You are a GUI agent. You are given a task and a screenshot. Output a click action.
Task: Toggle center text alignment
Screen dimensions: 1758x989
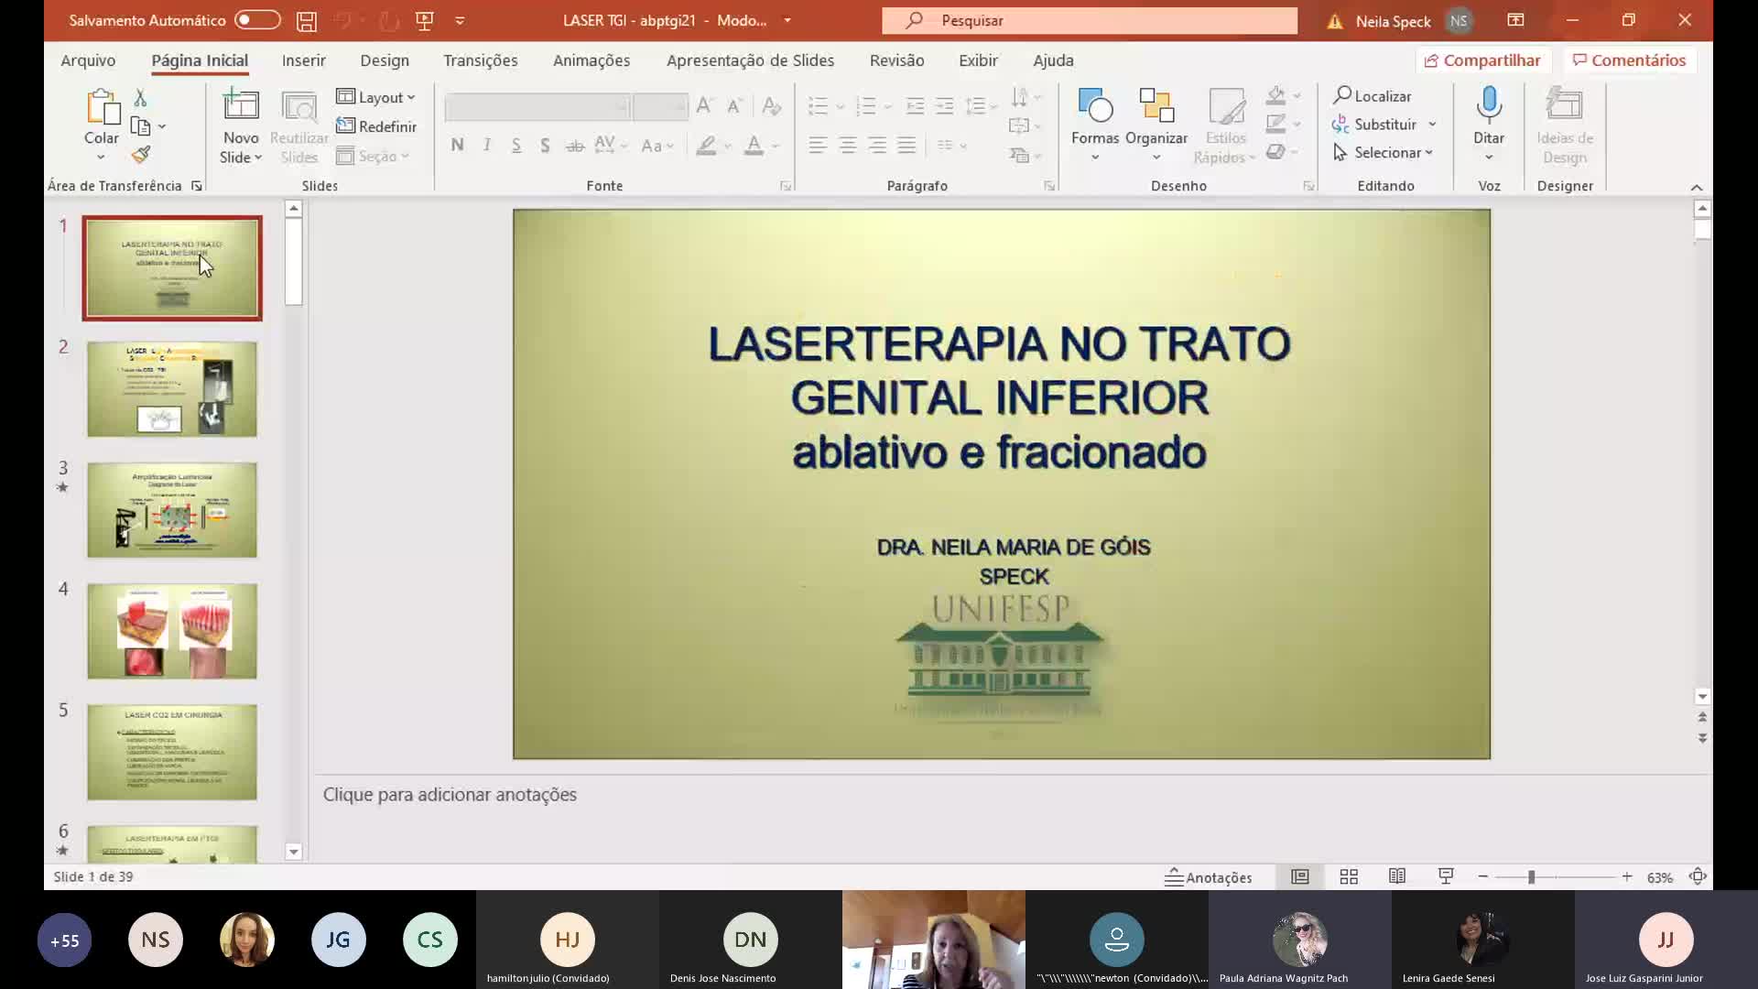click(x=848, y=145)
